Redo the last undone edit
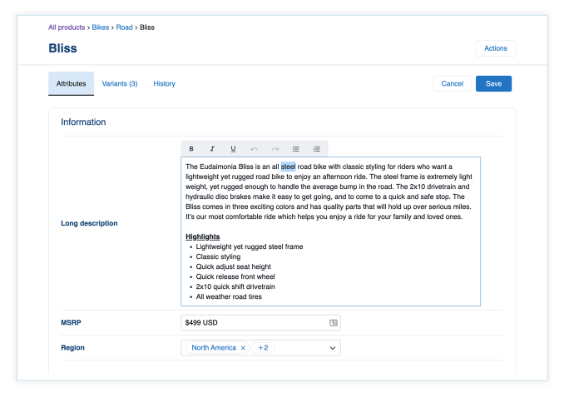This screenshot has height=393, width=564. (x=275, y=149)
